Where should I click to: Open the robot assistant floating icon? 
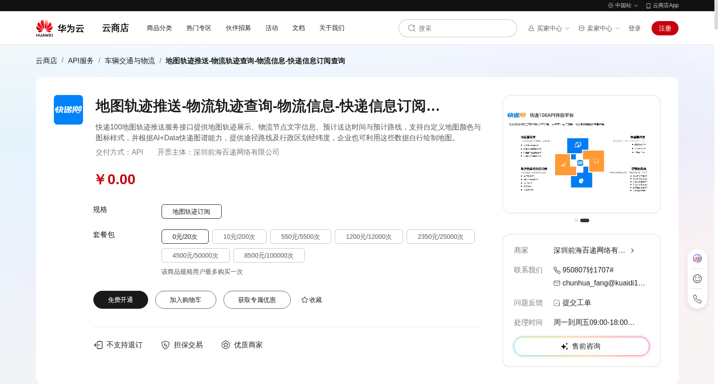(697, 259)
